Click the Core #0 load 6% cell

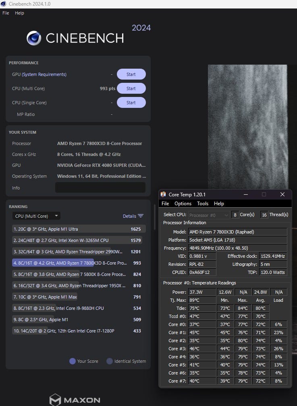click(x=278, y=324)
